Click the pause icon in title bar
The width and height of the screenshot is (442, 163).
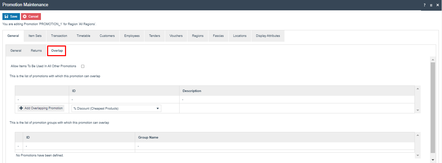coord(431,5)
